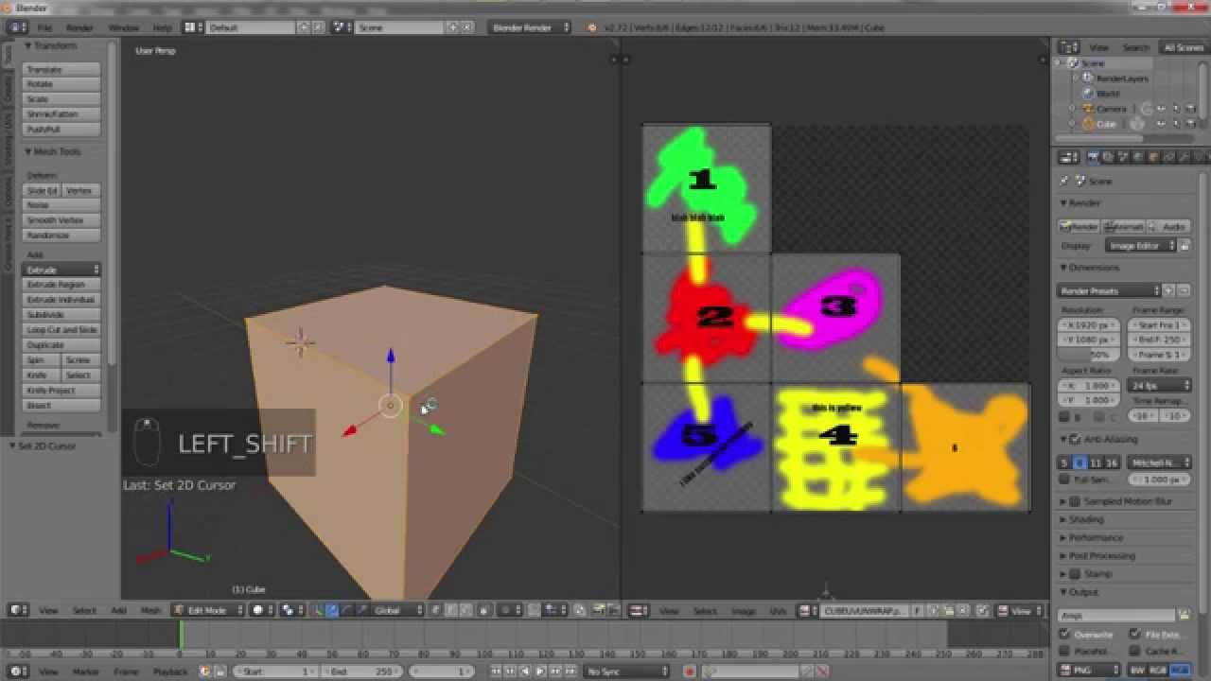
Task: Open the Render Presets dropdown
Action: click(1109, 290)
